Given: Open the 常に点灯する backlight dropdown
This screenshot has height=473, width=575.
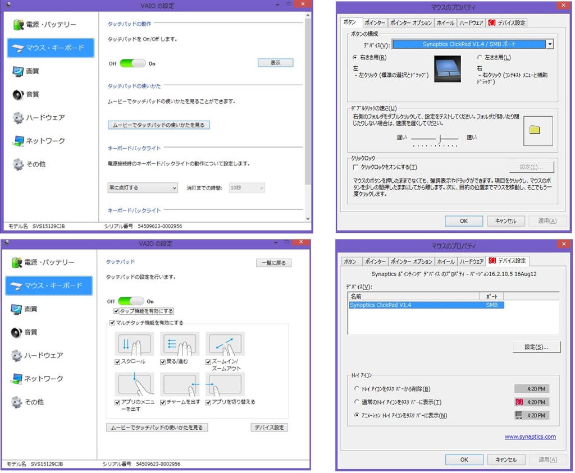Looking at the screenshot, I should click(143, 188).
